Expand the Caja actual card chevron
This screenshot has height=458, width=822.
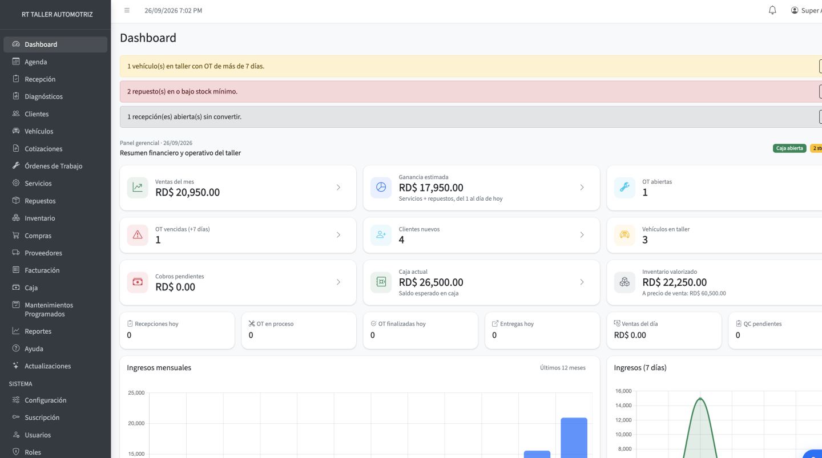(x=582, y=282)
